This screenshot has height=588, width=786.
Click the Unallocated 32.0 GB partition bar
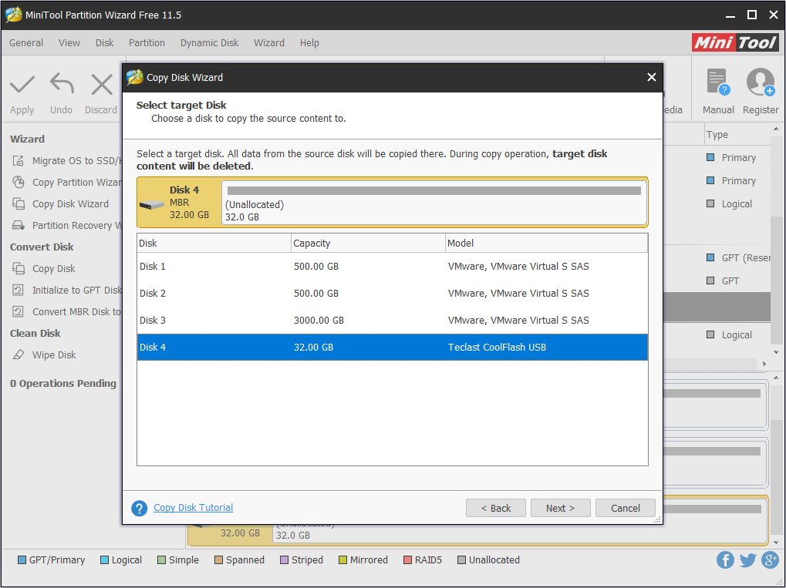pyautogui.click(x=434, y=203)
